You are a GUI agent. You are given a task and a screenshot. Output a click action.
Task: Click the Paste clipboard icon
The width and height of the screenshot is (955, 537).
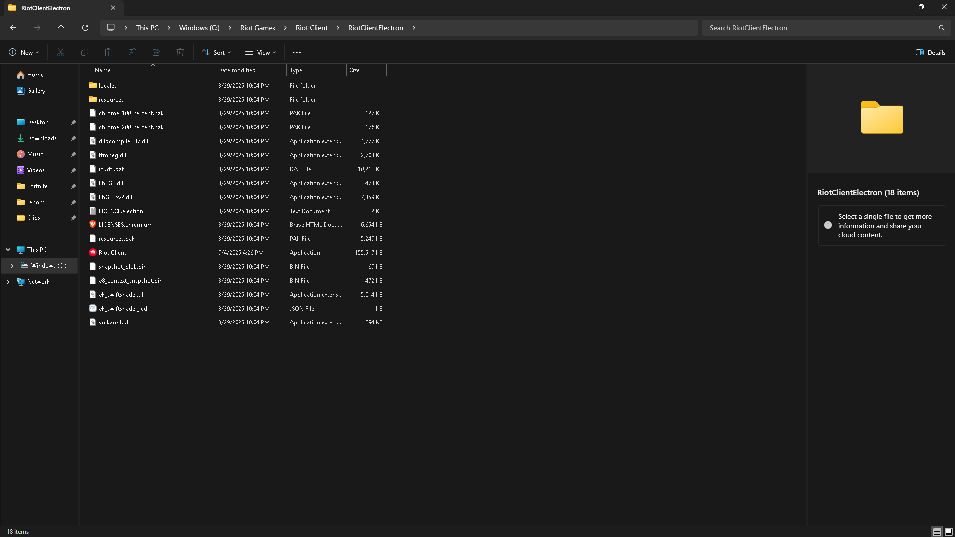tap(109, 52)
